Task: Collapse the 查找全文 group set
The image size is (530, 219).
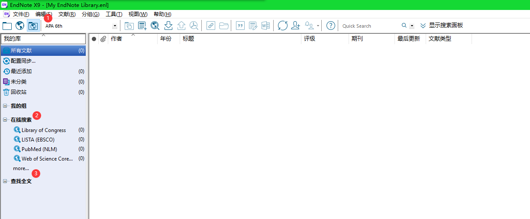Action: pyautogui.click(x=5, y=181)
